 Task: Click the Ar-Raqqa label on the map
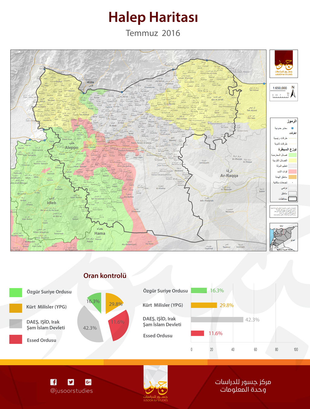tap(229, 176)
